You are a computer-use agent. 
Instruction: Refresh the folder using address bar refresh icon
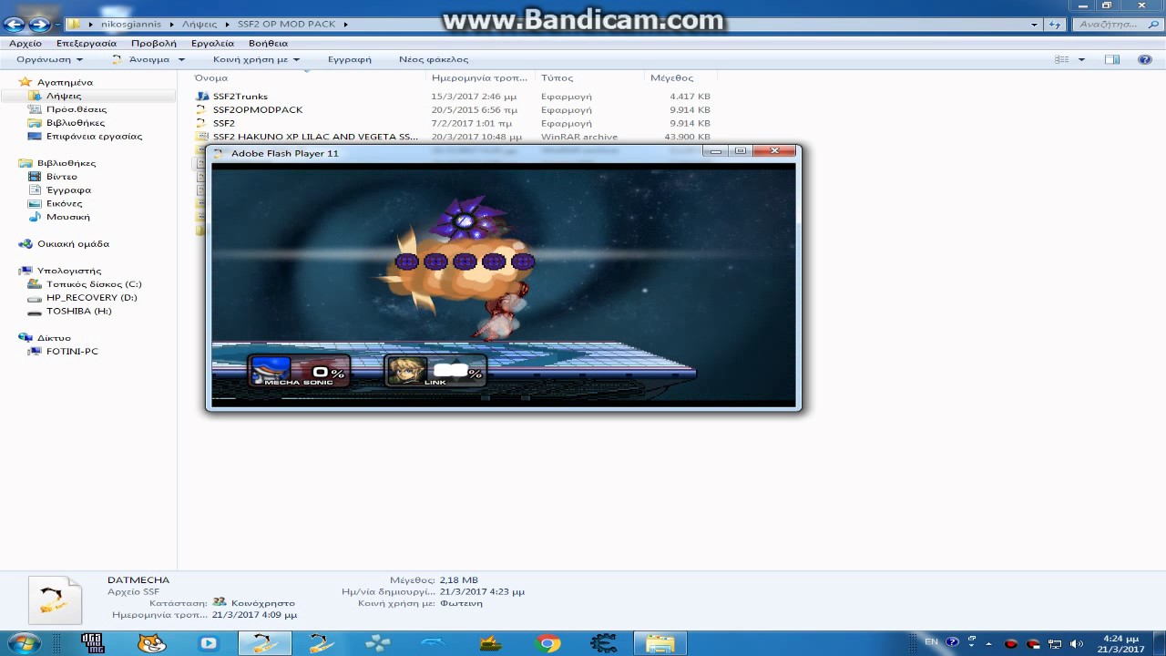coord(1056,25)
